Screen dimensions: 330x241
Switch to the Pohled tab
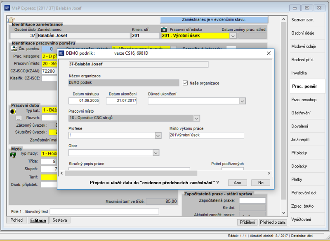(x=16, y=220)
